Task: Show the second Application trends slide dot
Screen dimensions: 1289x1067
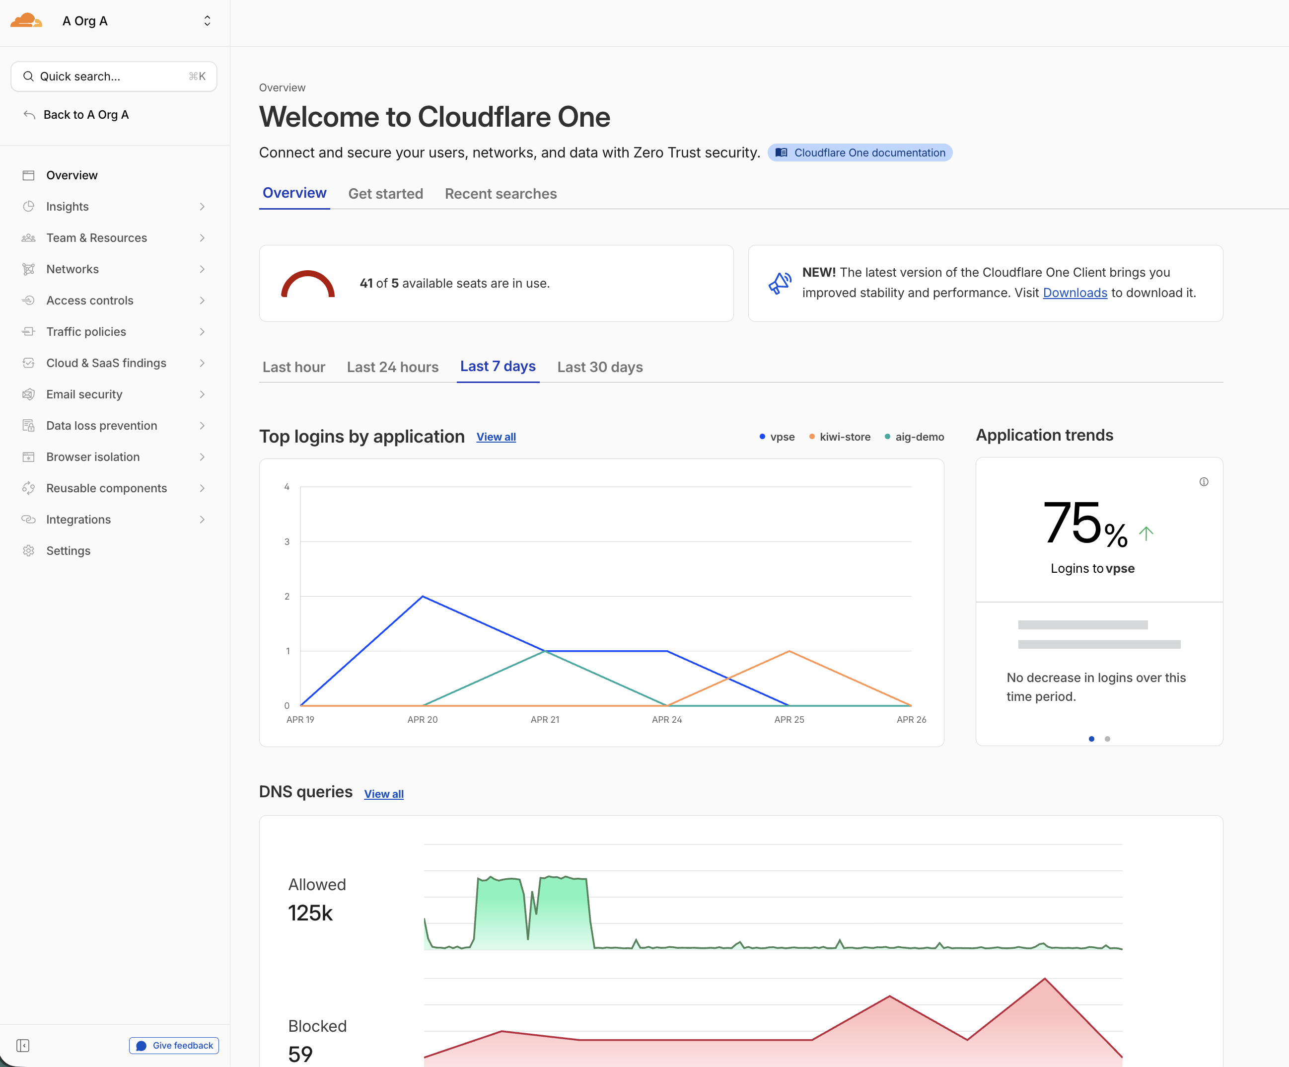Action: (x=1107, y=739)
